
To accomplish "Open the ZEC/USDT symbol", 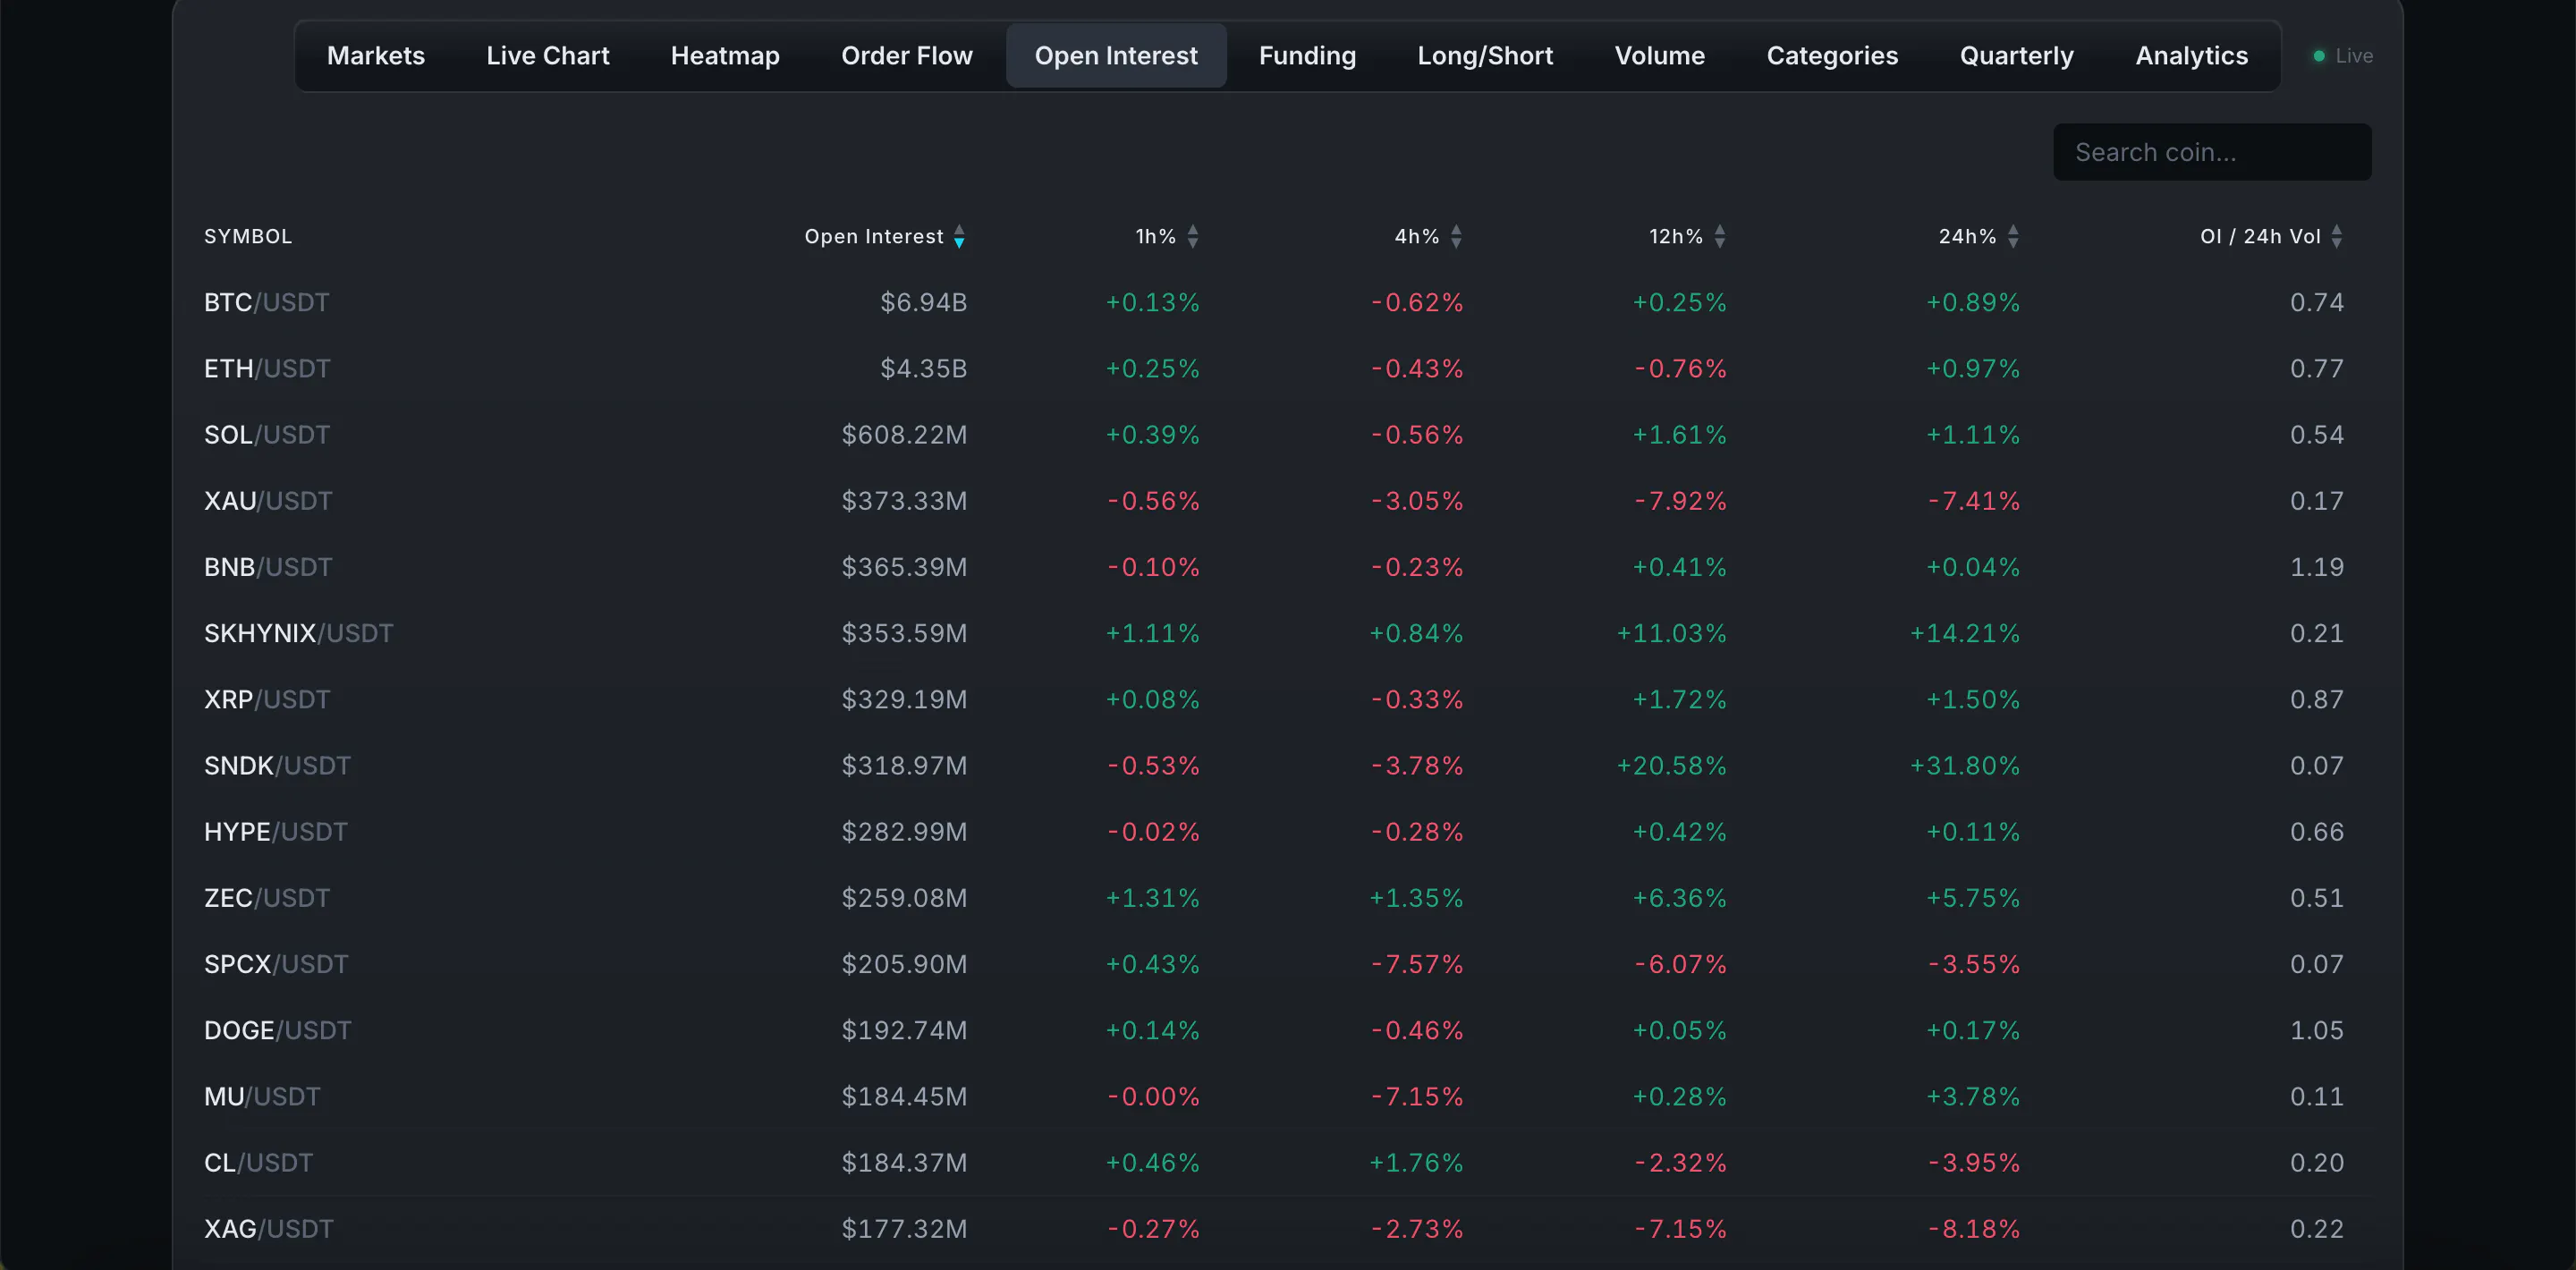I will [x=267, y=898].
